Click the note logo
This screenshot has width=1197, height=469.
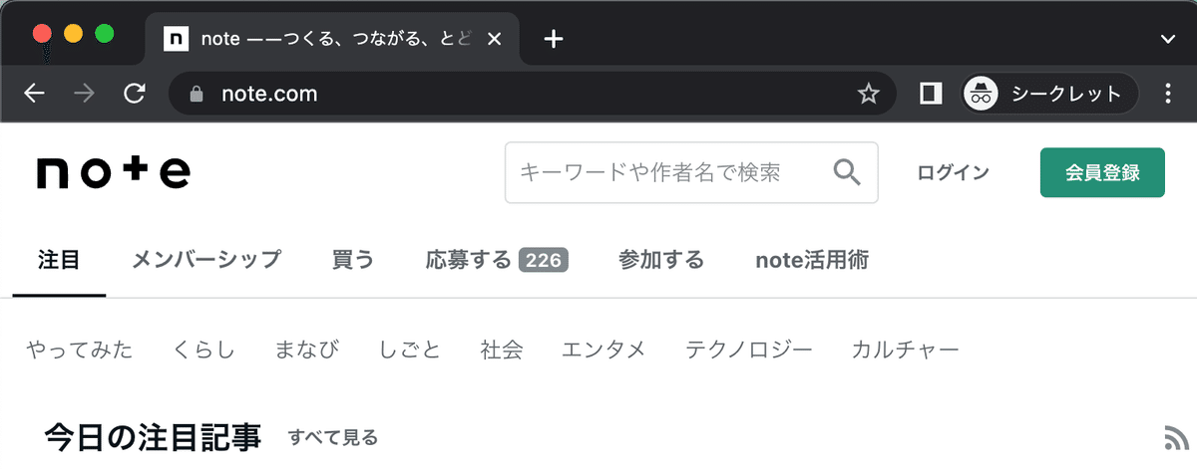[114, 172]
